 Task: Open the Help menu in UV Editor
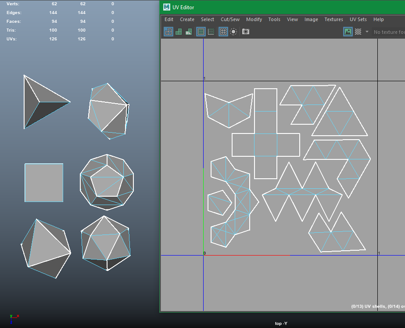378,19
